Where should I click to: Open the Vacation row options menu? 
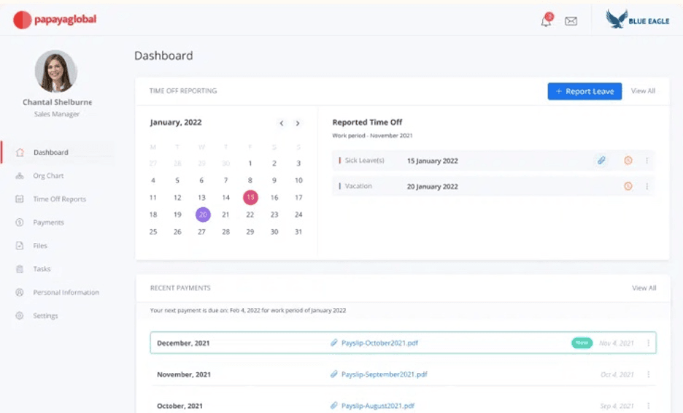[647, 186]
